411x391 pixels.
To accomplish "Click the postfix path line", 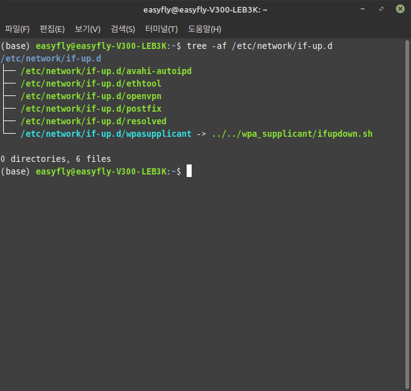I will pos(91,109).
